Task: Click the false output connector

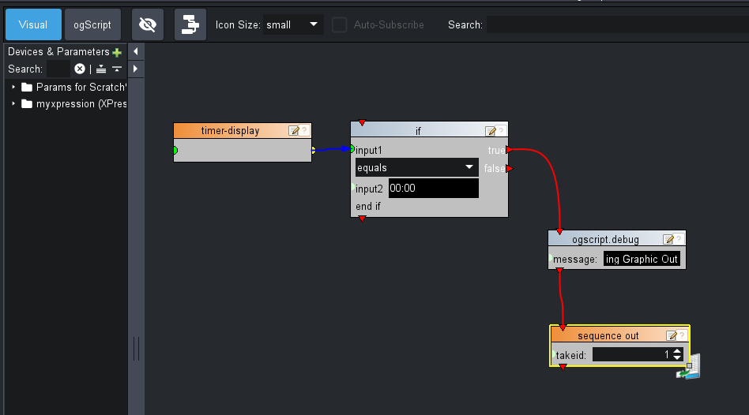Action: pyautogui.click(x=509, y=168)
